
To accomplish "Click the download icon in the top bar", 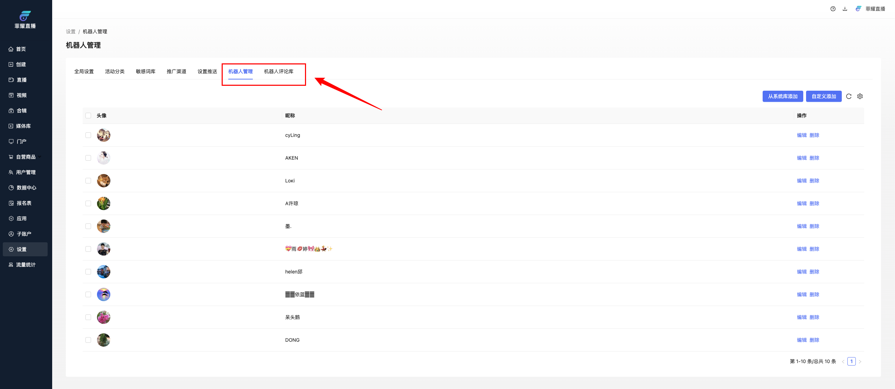I will click(x=845, y=9).
